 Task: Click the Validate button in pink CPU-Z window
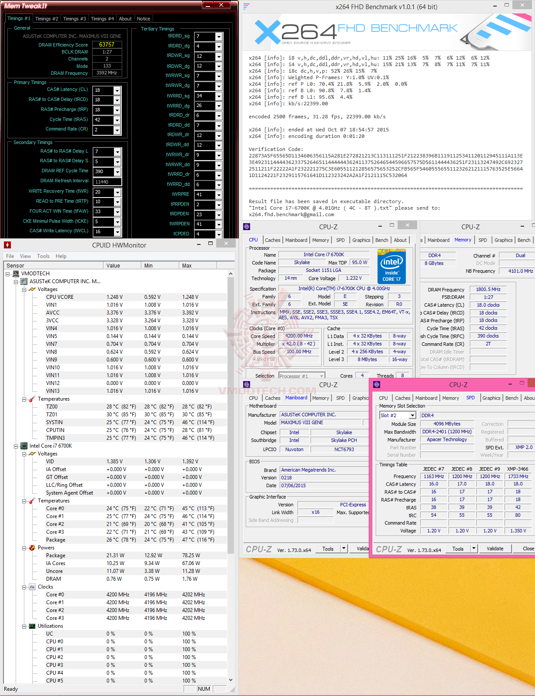click(x=495, y=549)
